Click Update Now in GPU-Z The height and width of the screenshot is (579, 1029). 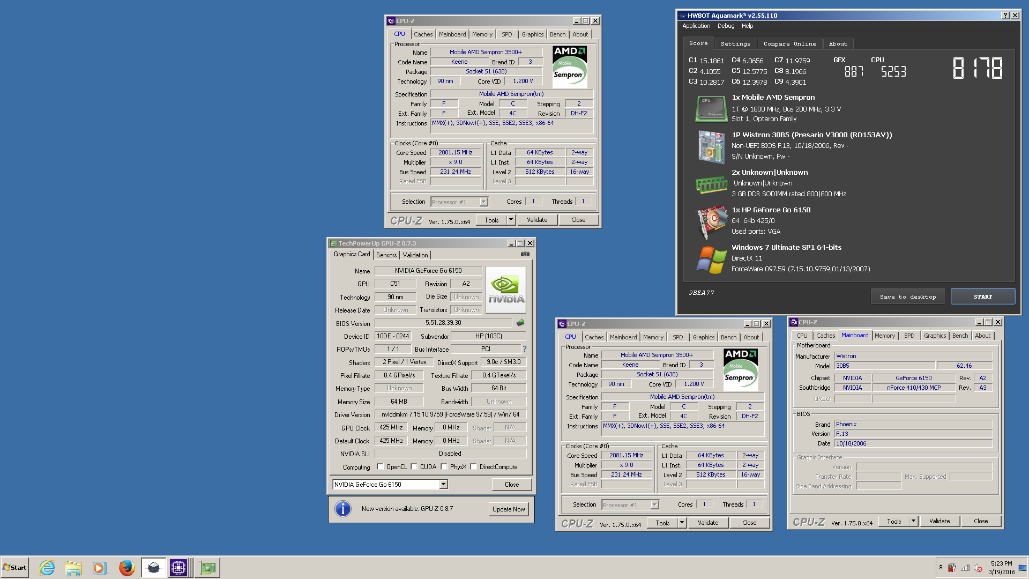(509, 509)
